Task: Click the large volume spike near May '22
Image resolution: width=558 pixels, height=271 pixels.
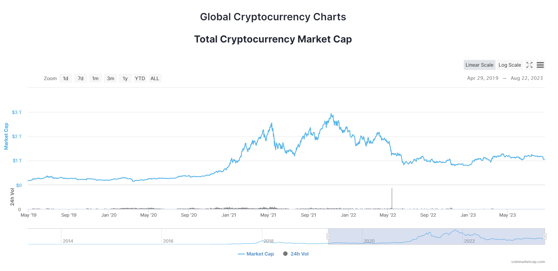Action: coord(392,199)
